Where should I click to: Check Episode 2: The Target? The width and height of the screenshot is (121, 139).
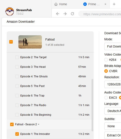17,57
